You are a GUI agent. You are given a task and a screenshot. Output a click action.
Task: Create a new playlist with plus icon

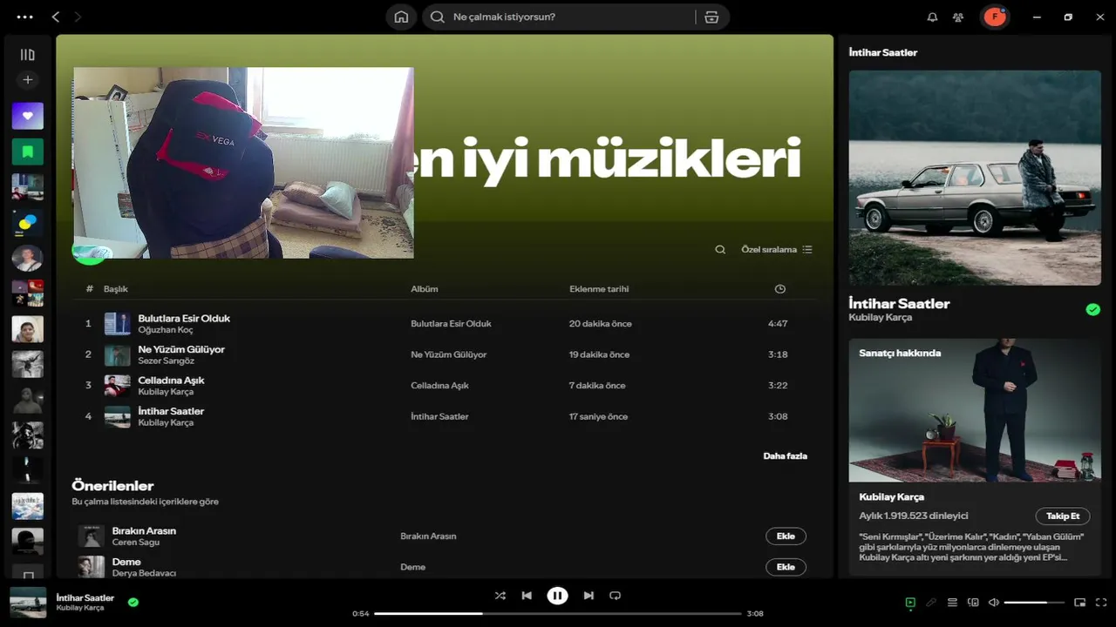coord(28,80)
